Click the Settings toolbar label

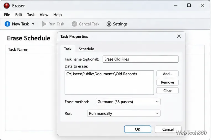point(120,24)
